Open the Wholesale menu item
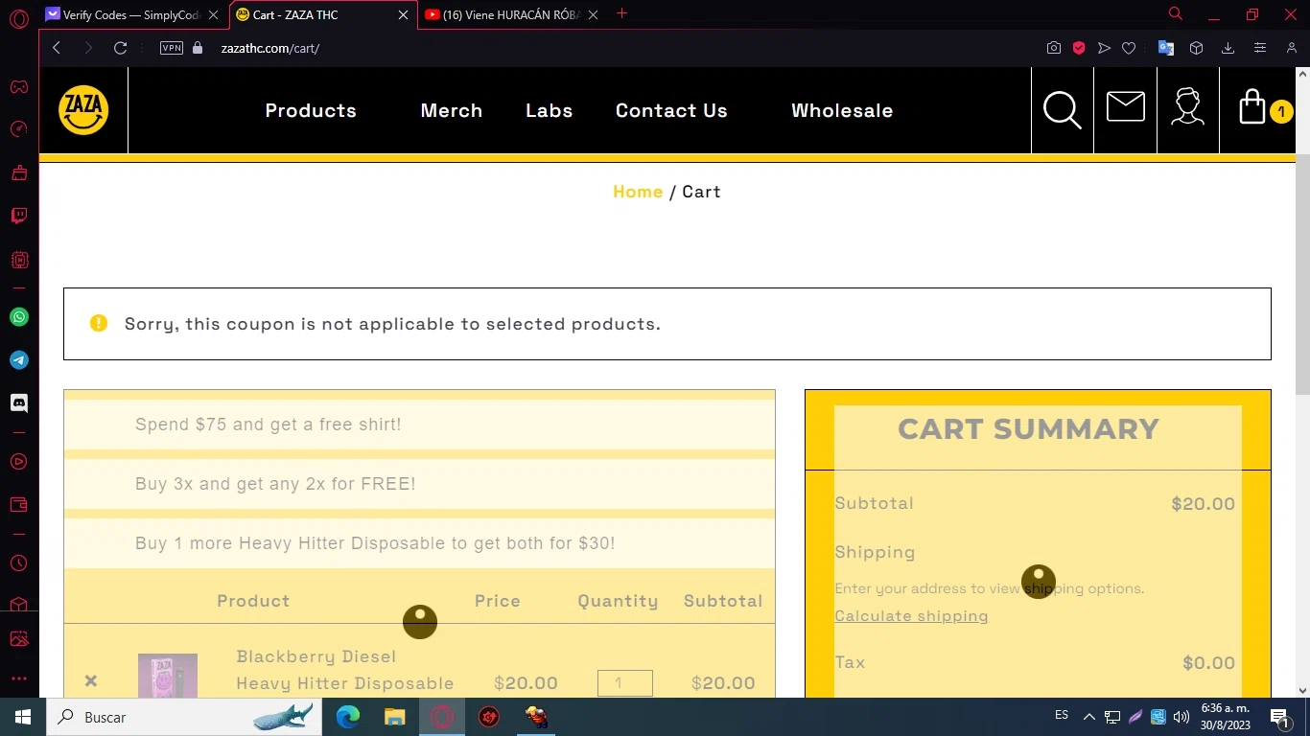 842,110
